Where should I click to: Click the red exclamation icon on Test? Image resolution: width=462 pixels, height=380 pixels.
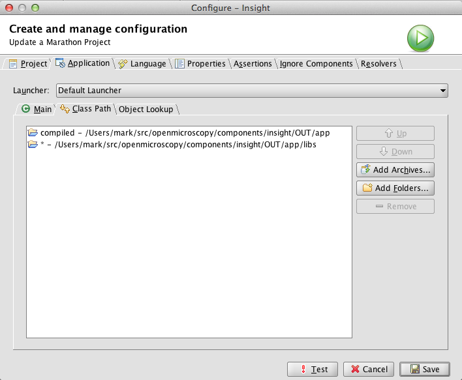coord(303,369)
